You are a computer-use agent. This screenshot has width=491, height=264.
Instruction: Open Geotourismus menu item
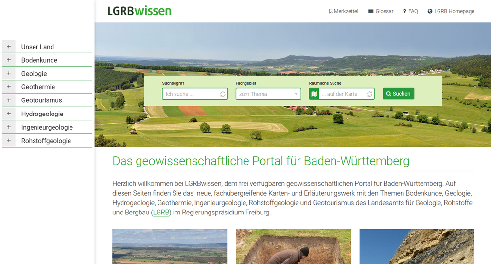click(42, 100)
